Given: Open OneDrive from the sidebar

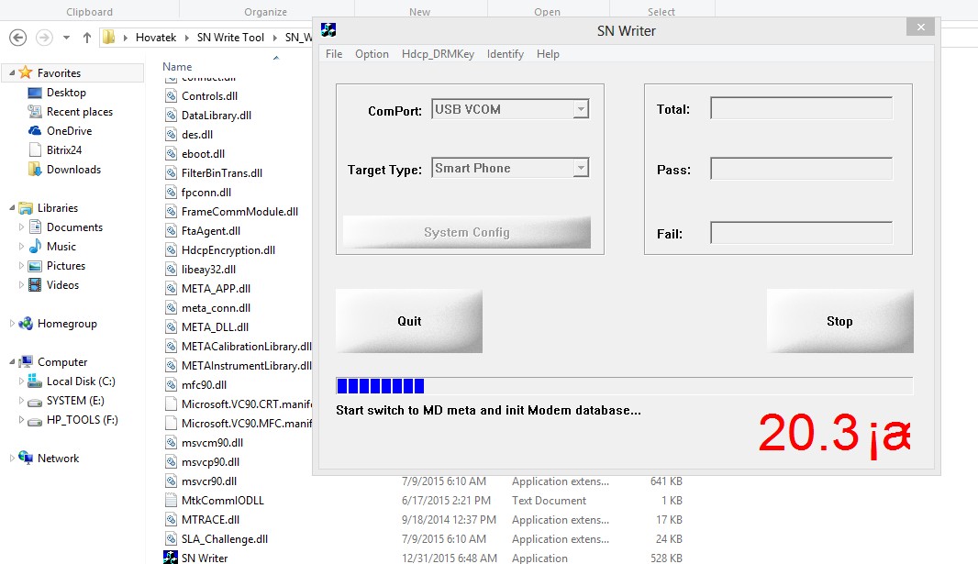Looking at the screenshot, I should point(68,130).
